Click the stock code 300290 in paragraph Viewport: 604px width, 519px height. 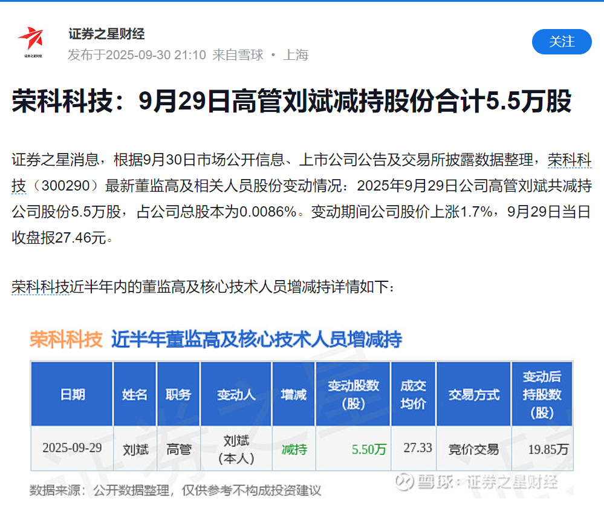tap(65, 186)
